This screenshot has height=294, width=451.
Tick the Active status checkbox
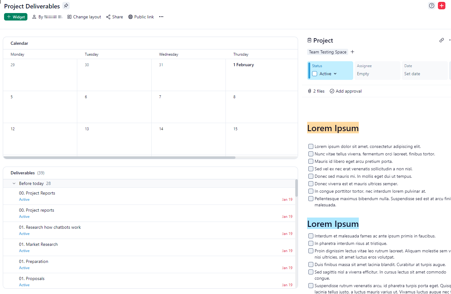(315, 74)
